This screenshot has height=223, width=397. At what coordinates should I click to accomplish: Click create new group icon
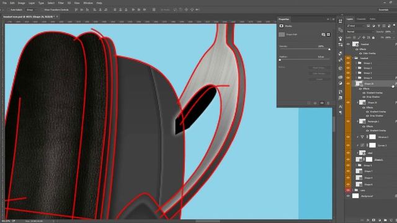pos(385,221)
